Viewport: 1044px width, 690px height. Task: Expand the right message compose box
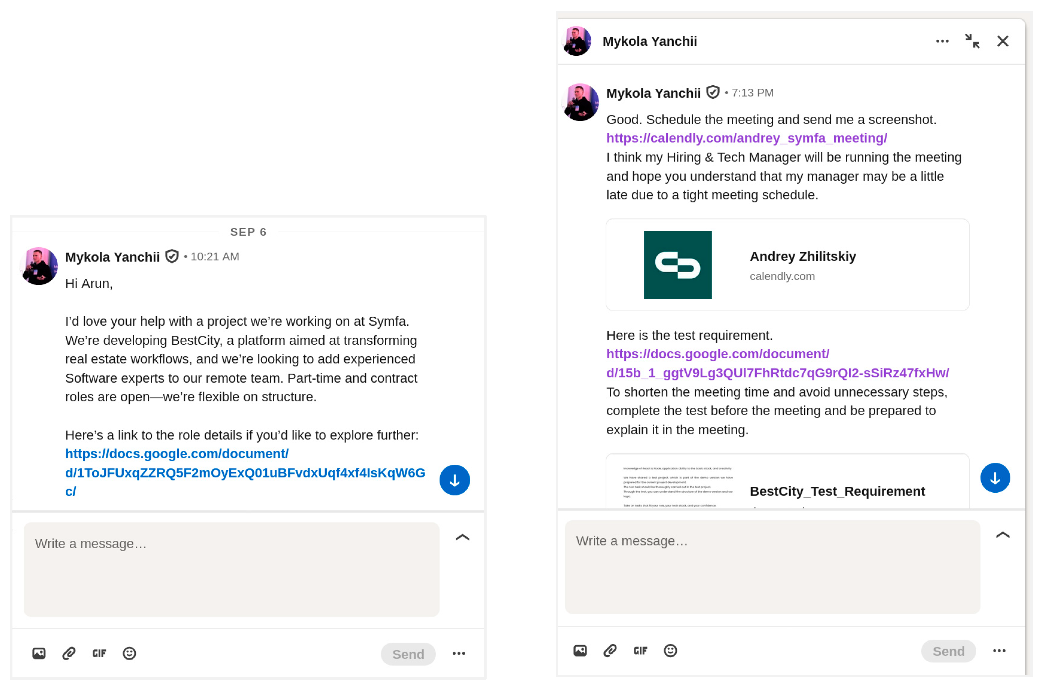1002,535
